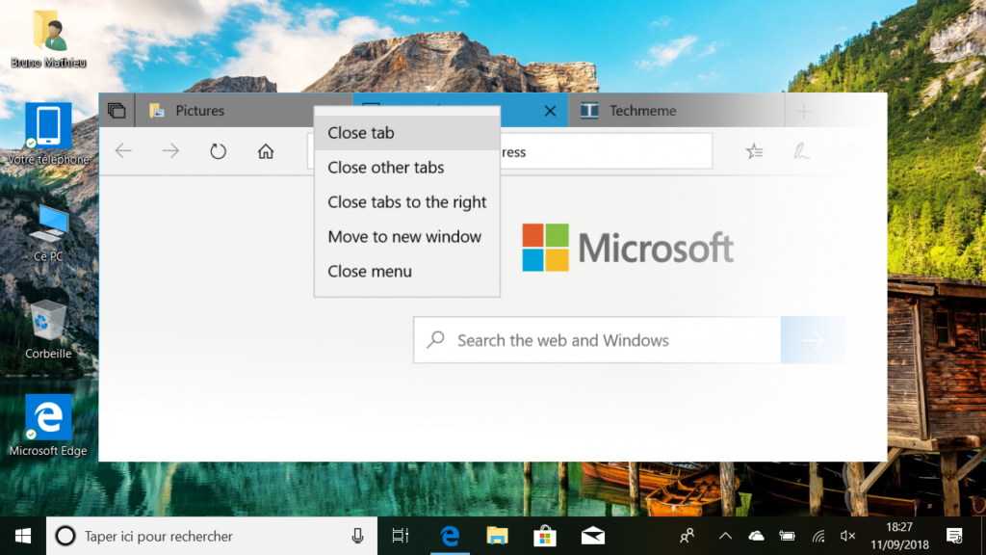Click the Microsoft logo on the page
The height and width of the screenshot is (555, 986).
point(628,248)
